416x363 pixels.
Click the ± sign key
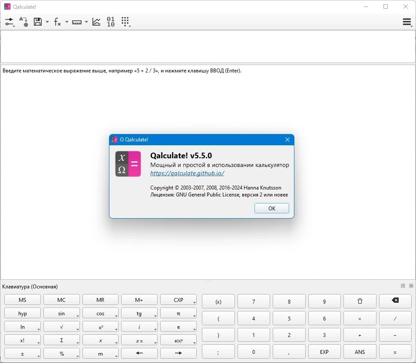[23, 353]
